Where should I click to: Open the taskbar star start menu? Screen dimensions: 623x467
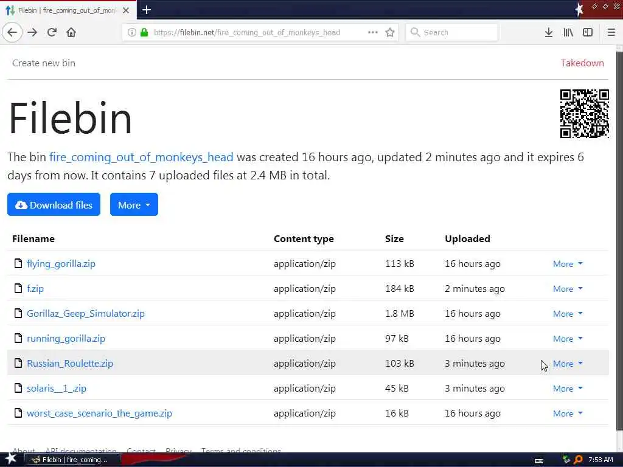click(11, 459)
